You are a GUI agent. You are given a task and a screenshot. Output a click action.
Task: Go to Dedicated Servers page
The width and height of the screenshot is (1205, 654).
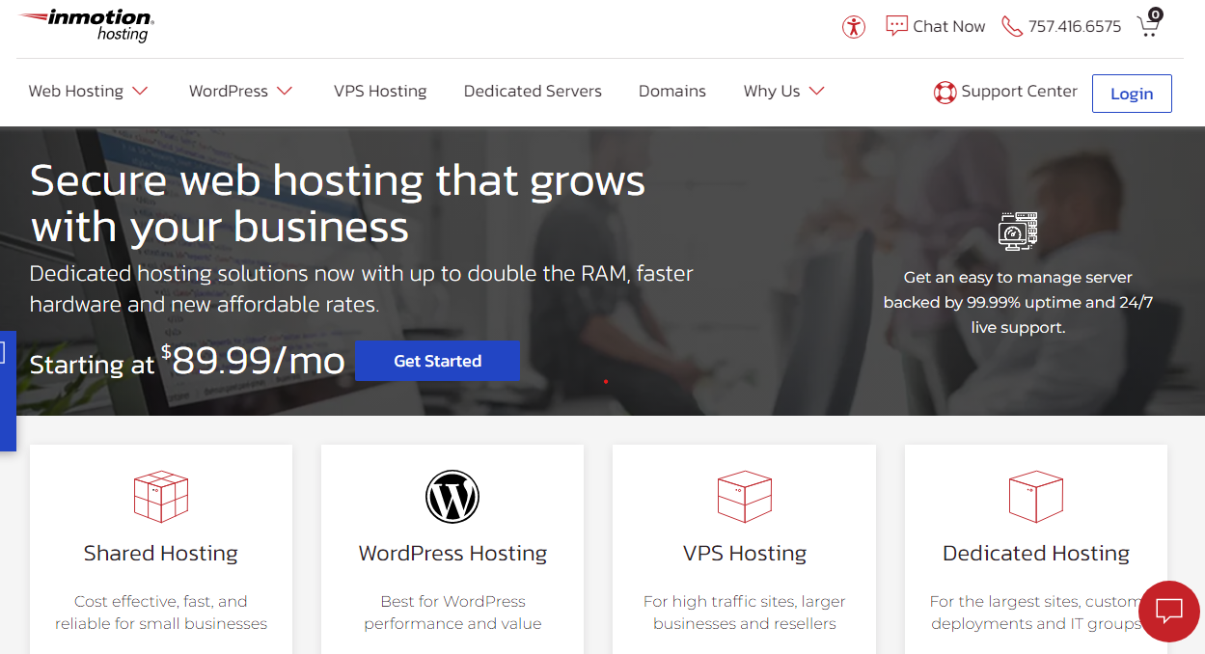pos(533,91)
